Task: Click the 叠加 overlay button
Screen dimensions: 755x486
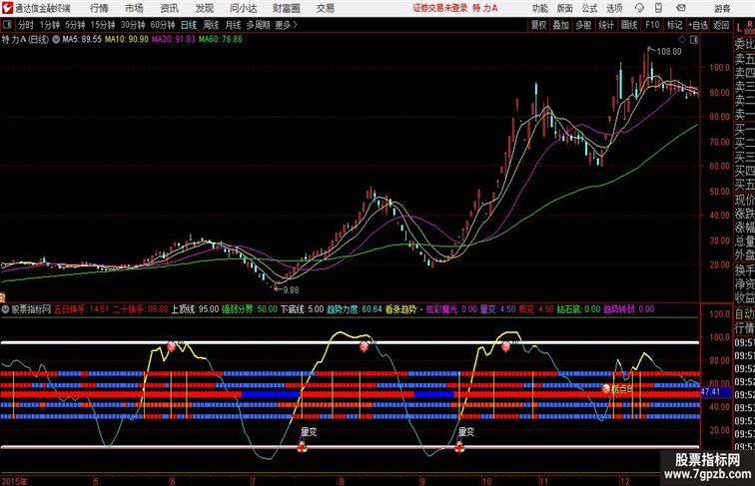Action: [x=561, y=25]
